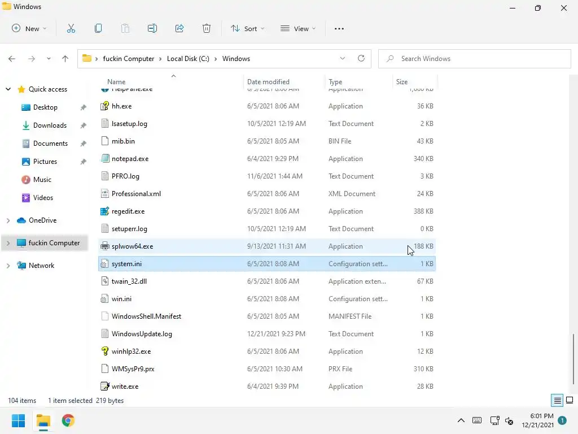578x434 pixels.
Task: Sort by Date modified column header
Action: (268, 81)
